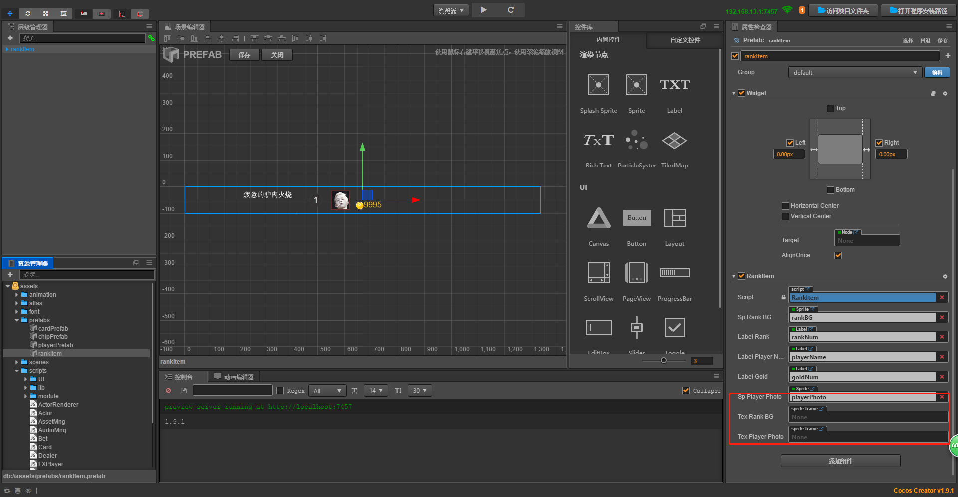Enable Widget Top alignment
Image resolution: width=958 pixels, height=497 pixels.
[830, 108]
